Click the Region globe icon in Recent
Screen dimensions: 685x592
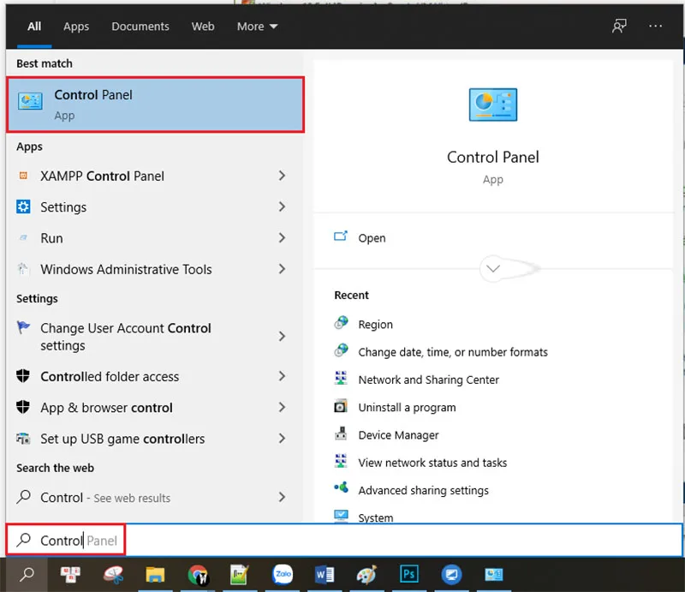(x=341, y=323)
